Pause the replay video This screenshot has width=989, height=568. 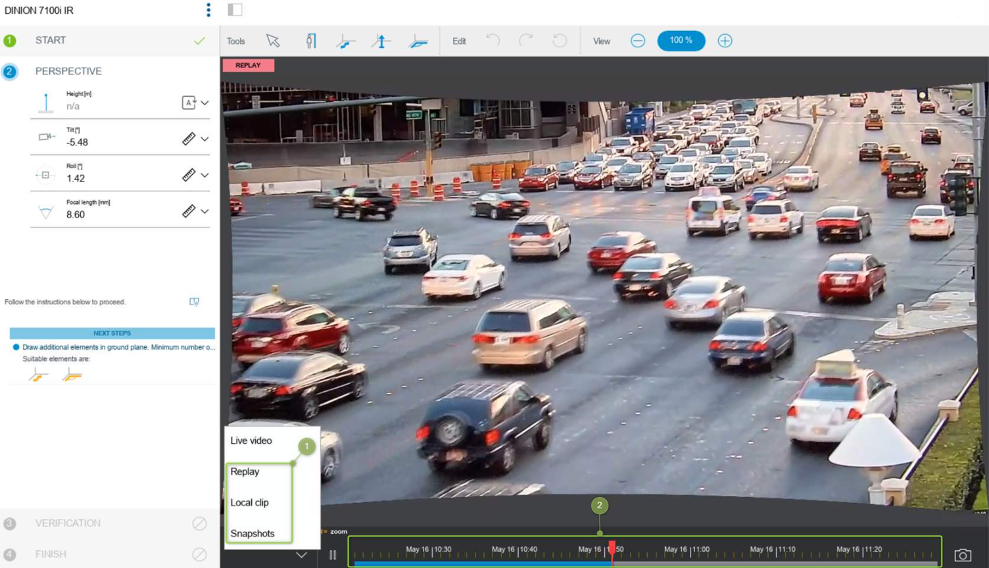pos(333,555)
